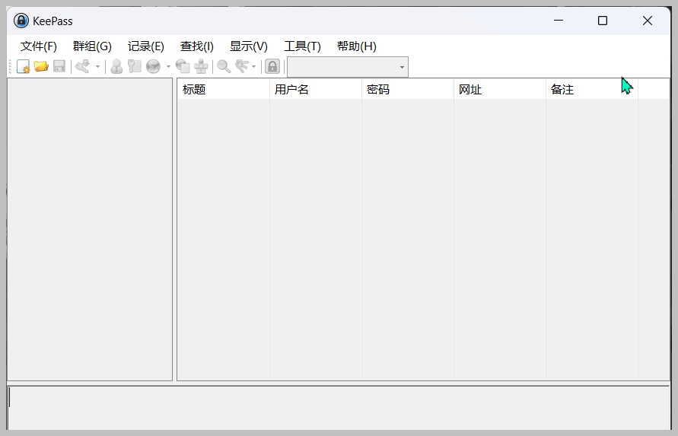
Task: Click the Show Entries keys icon
Action: (242, 67)
